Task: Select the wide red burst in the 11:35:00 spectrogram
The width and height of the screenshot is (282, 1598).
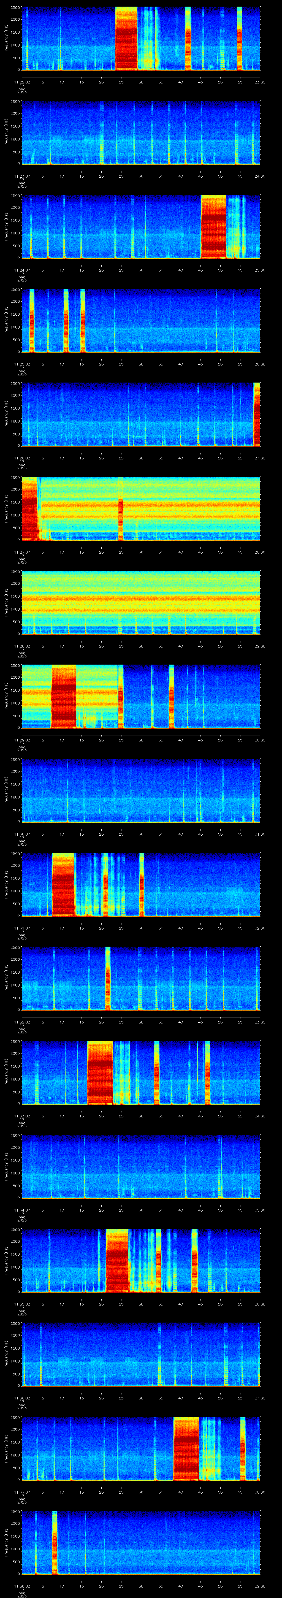Action: [117, 1261]
